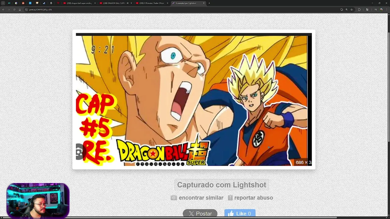The height and width of the screenshot is (219, 390).
Task: Go forward to the next page
Action: click(9, 9)
